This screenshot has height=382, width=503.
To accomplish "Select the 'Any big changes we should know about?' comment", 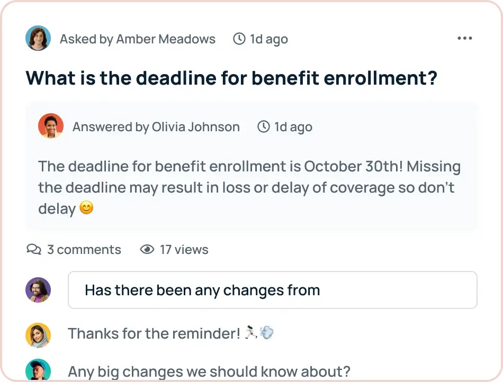I will [x=209, y=372].
